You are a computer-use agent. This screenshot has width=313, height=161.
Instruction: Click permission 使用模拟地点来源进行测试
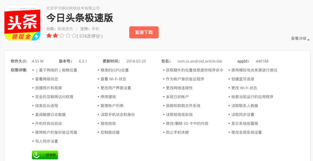pyautogui.click(x=254, y=70)
